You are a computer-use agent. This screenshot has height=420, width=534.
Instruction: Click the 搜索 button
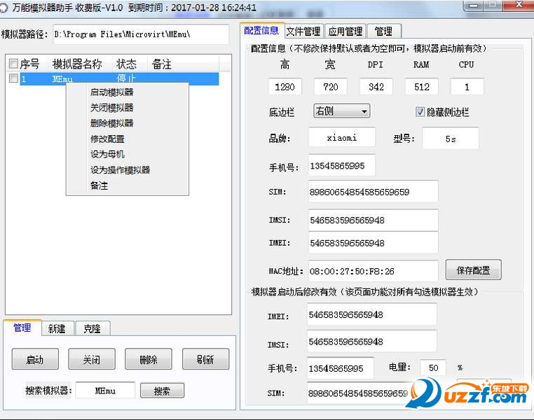[162, 391]
